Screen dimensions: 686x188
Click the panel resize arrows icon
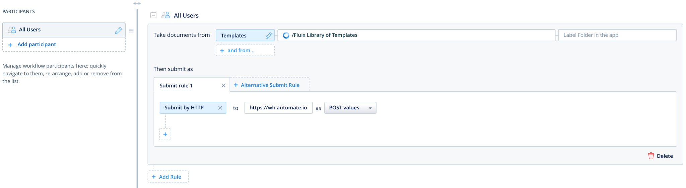(x=137, y=3)
